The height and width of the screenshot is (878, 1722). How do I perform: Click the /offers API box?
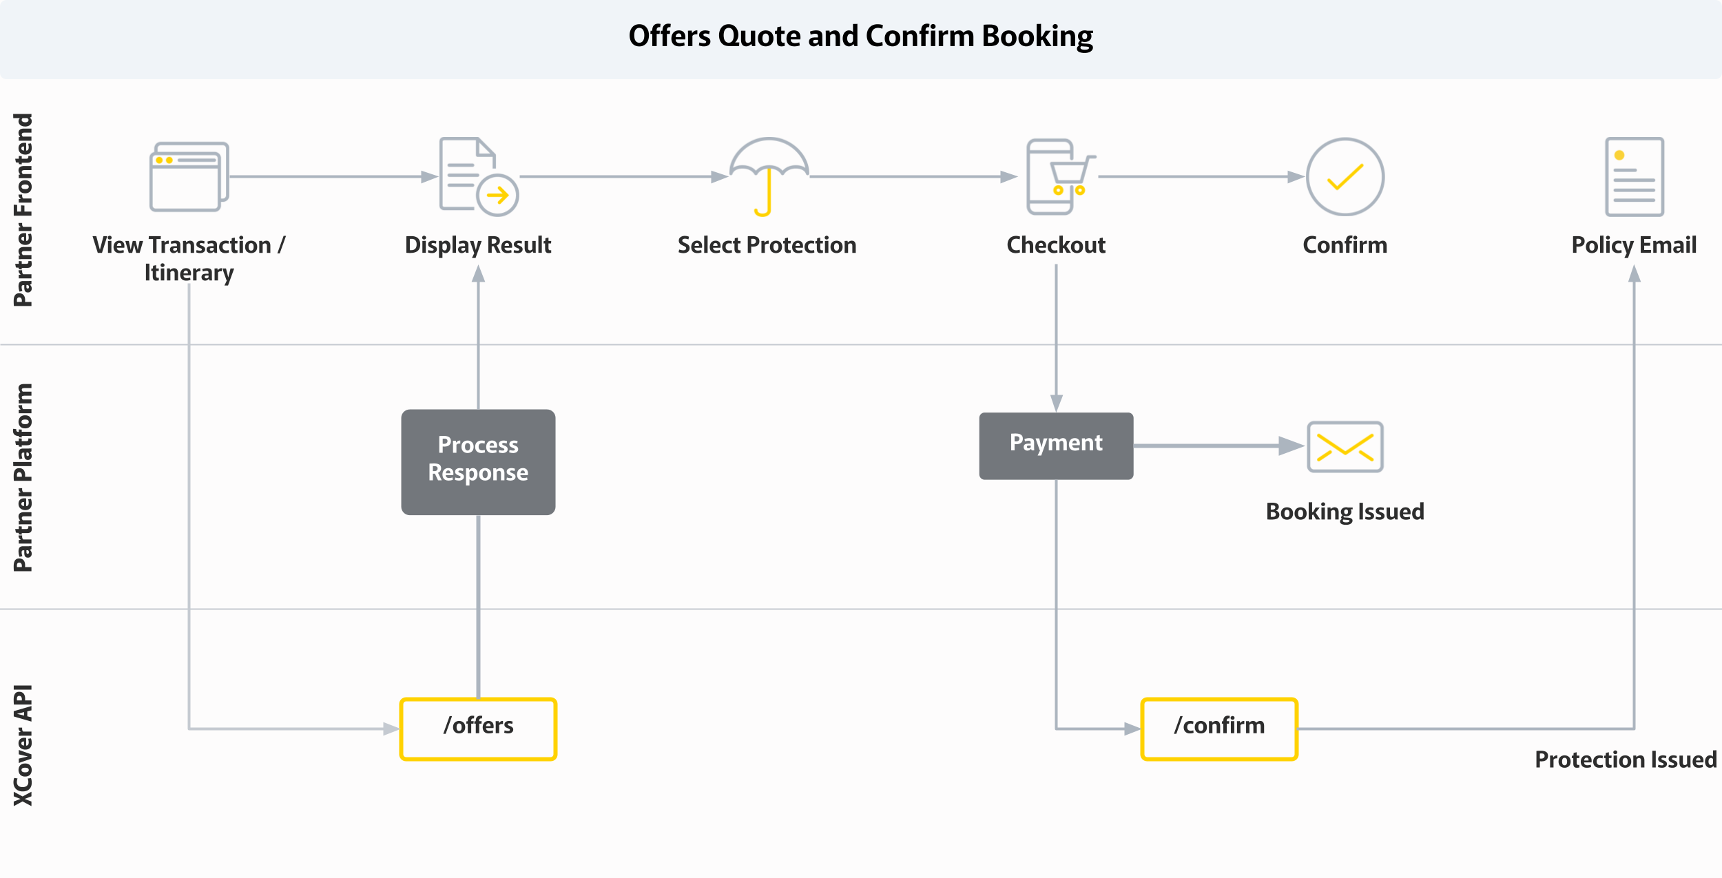(478, 729)
